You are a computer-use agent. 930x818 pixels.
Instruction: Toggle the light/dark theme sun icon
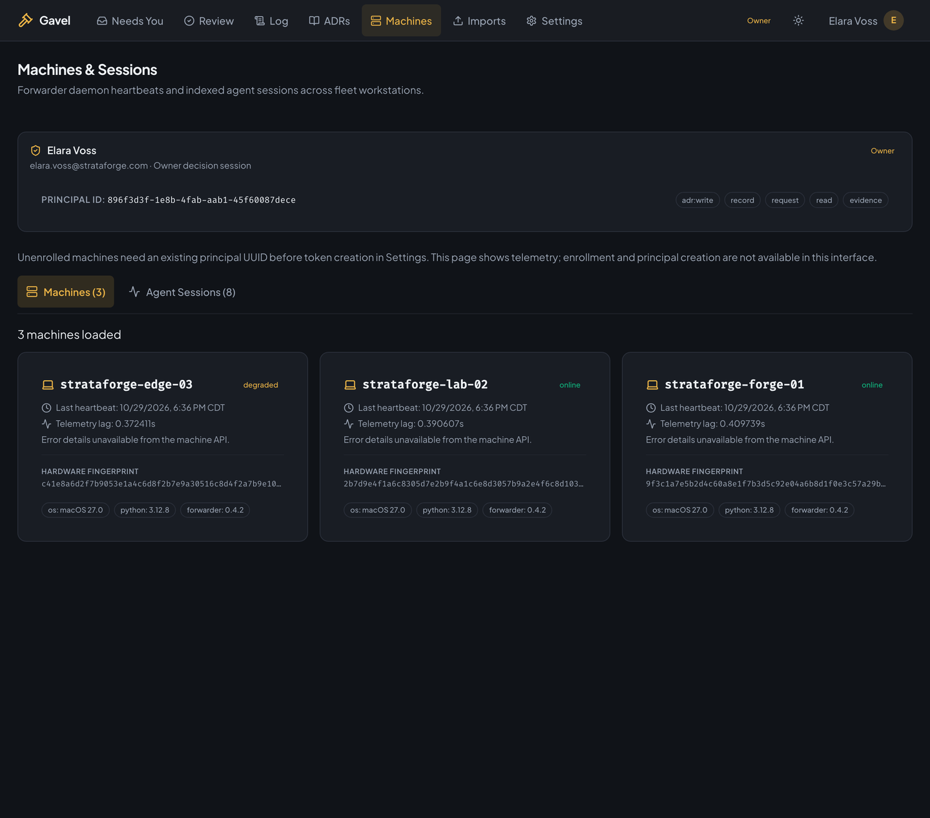tap(798, 21)
